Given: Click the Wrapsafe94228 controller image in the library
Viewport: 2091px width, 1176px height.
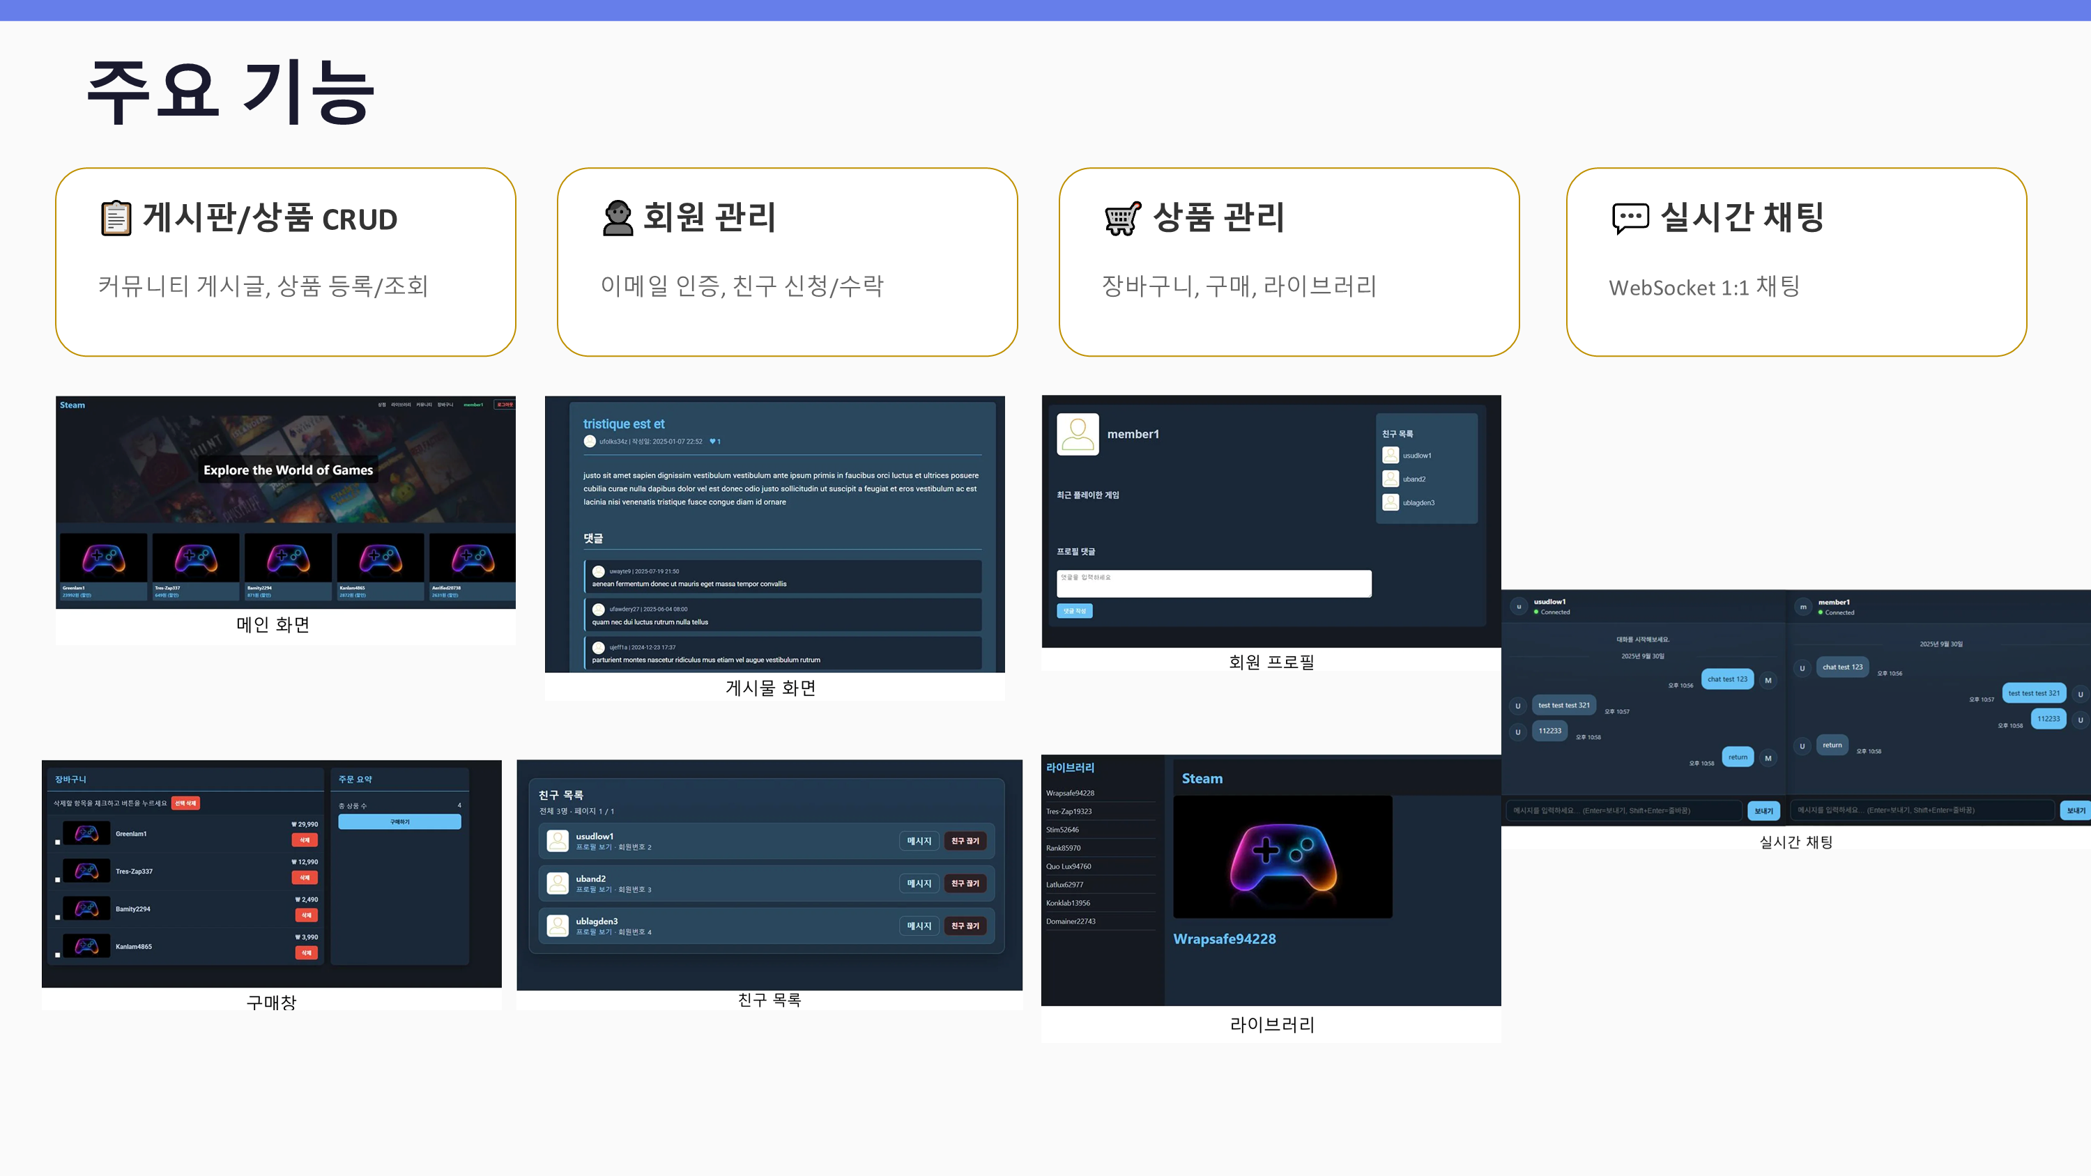Looking at the screenshot, I should [x=1282, y=856].
